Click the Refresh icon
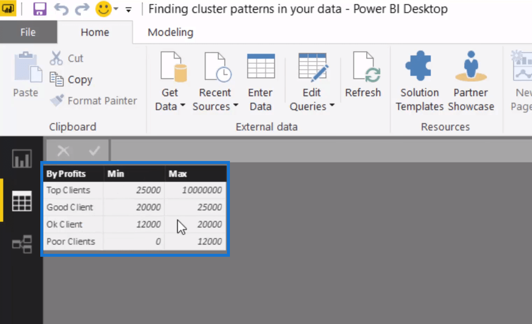The image size is (532, 324). pos(366,67)
